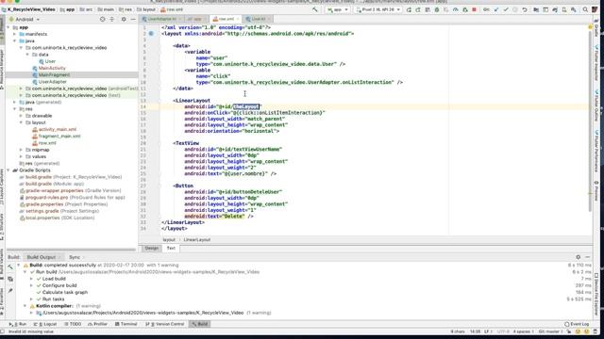604x339 pixels.
Task: Click the VCS commit checkmark icon
Action: (506, 9)
